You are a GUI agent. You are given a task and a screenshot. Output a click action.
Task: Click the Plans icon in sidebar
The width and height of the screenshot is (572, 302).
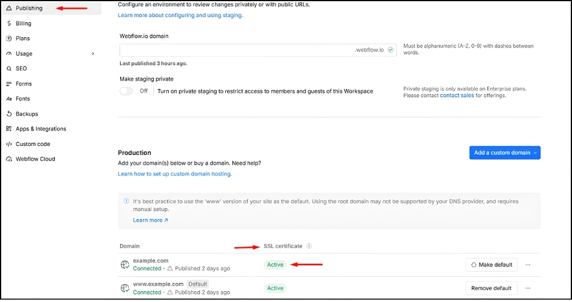[x=9, y=38]
